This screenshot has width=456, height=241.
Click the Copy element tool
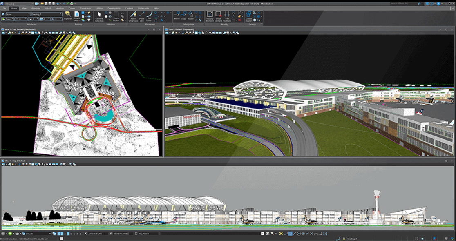183,16
